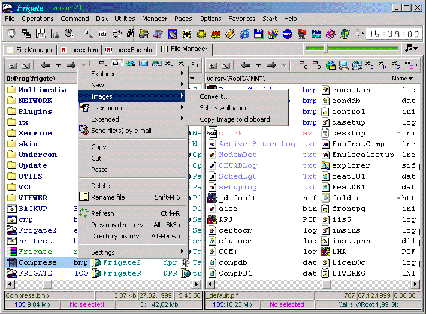
Task: Click the MSDN round blue icon
Action: [288, 34]
